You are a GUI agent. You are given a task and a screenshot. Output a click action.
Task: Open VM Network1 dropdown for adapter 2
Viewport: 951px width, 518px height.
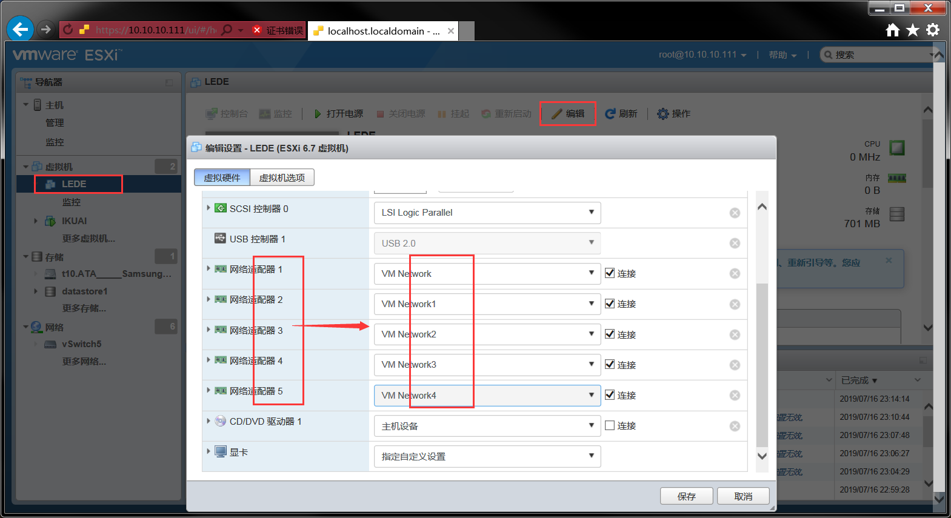tap(487, 304)
